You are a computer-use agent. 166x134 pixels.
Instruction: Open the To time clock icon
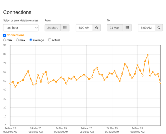(159, 28)
